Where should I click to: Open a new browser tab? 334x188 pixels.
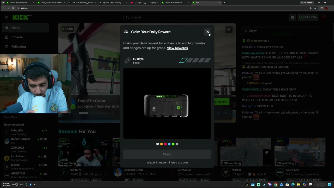tap(224, 3)
